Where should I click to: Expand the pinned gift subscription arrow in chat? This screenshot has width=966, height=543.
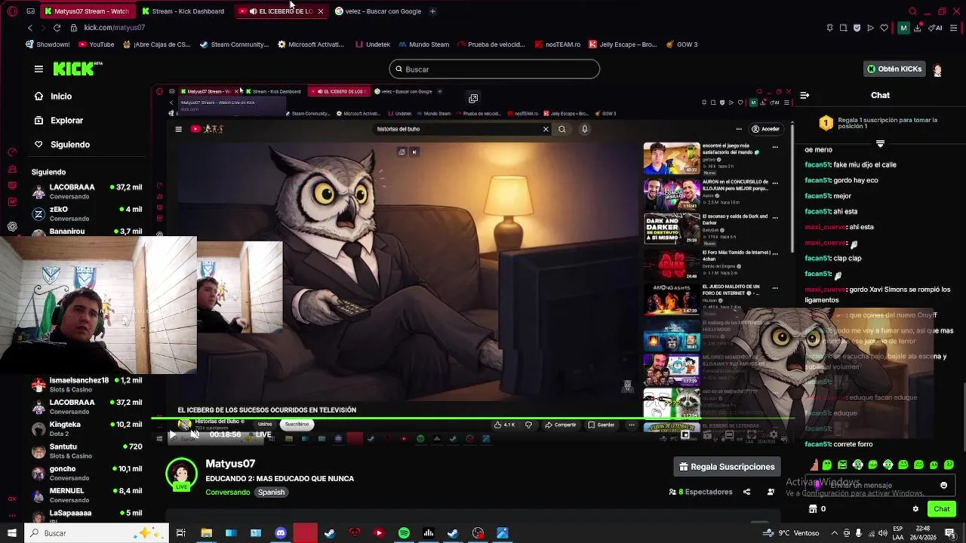[880, 143]
